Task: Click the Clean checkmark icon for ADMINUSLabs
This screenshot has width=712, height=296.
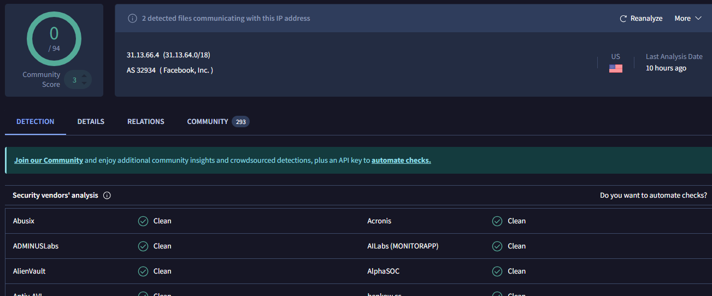Action: point(143,246)
